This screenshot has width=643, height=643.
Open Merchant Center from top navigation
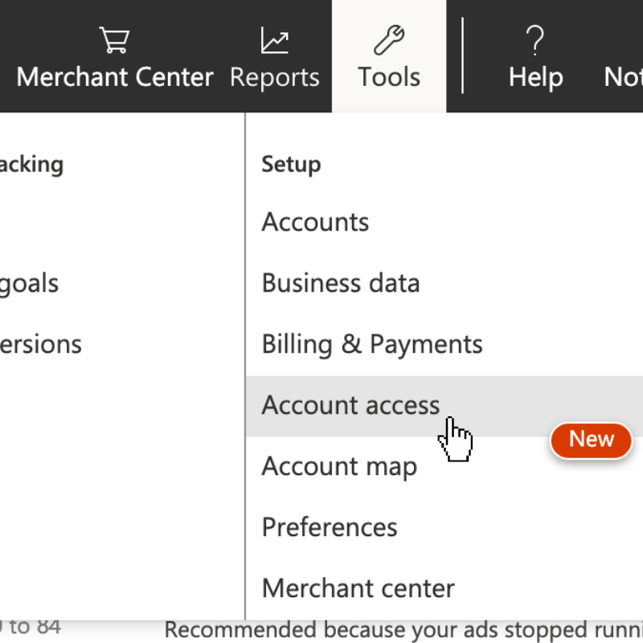(115, 77)
